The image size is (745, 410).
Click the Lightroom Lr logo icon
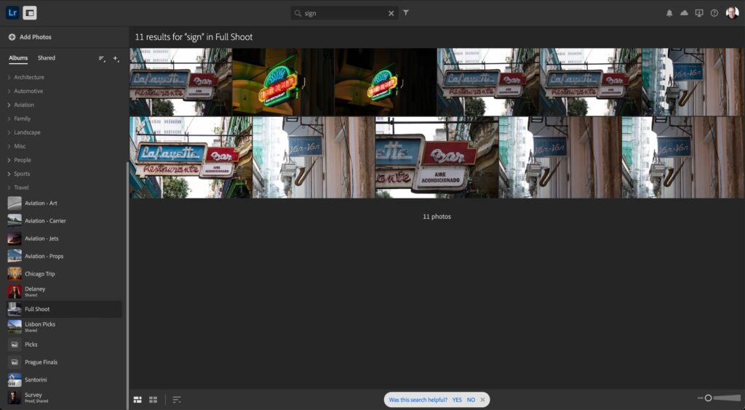(13, 13)
